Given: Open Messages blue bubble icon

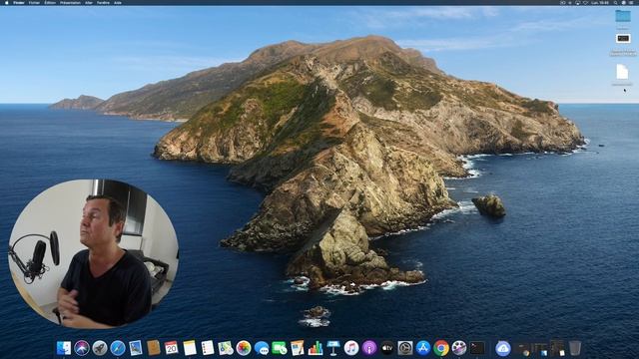Looking at the screenshot, I should point(262,348).
